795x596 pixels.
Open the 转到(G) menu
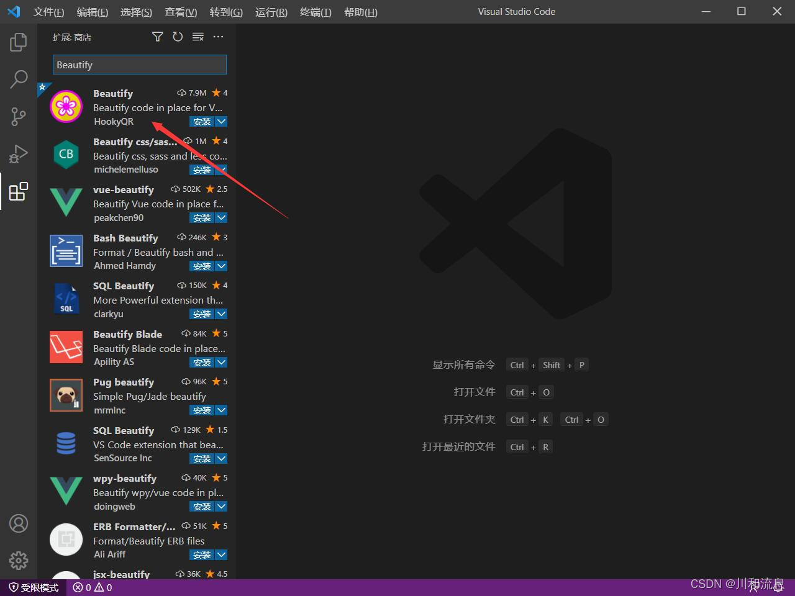(x=226, y=12)
